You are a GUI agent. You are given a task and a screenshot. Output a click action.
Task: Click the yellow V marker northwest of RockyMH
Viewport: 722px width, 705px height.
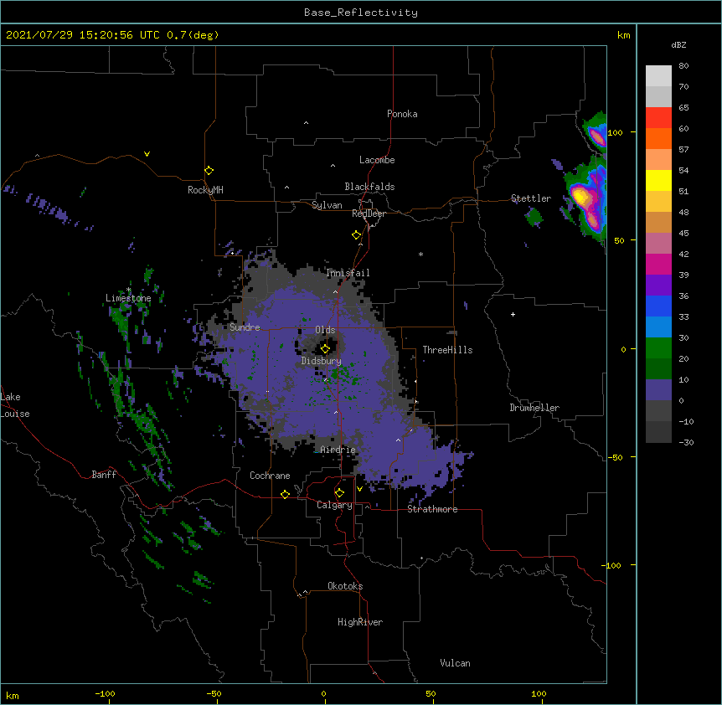(x=147, y=154)
